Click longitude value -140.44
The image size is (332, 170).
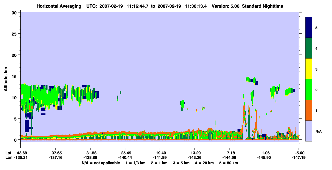(x=125, y=158)
